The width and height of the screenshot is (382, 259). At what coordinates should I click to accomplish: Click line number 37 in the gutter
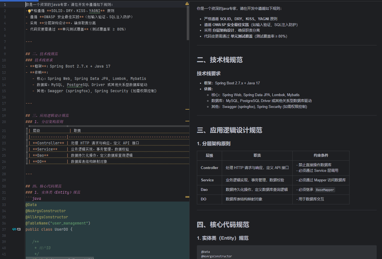click(x=4, y=229)
